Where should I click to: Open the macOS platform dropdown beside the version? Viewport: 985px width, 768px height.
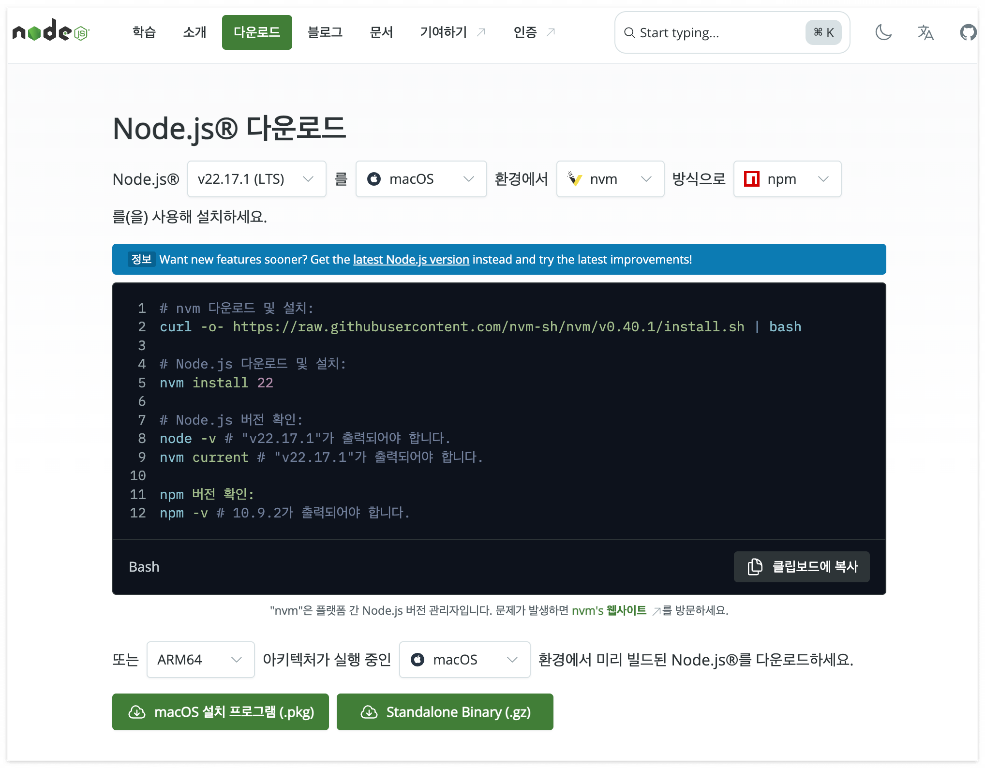click(421, 179)
